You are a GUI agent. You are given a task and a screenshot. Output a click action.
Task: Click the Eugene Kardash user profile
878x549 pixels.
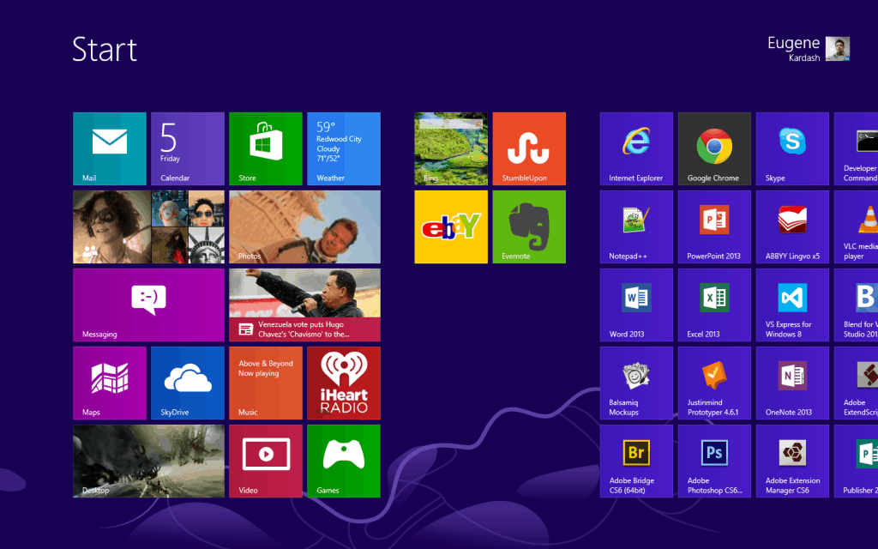pos(806,49)
